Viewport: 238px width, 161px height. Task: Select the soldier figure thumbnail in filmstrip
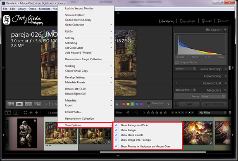coord(27,133)
